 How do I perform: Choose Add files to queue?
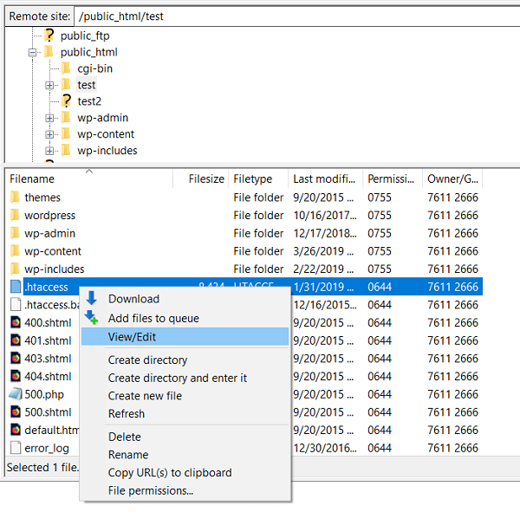tap(185, 318)
